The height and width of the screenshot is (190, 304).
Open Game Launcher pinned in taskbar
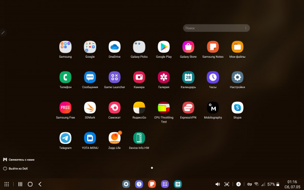(165, 184)
